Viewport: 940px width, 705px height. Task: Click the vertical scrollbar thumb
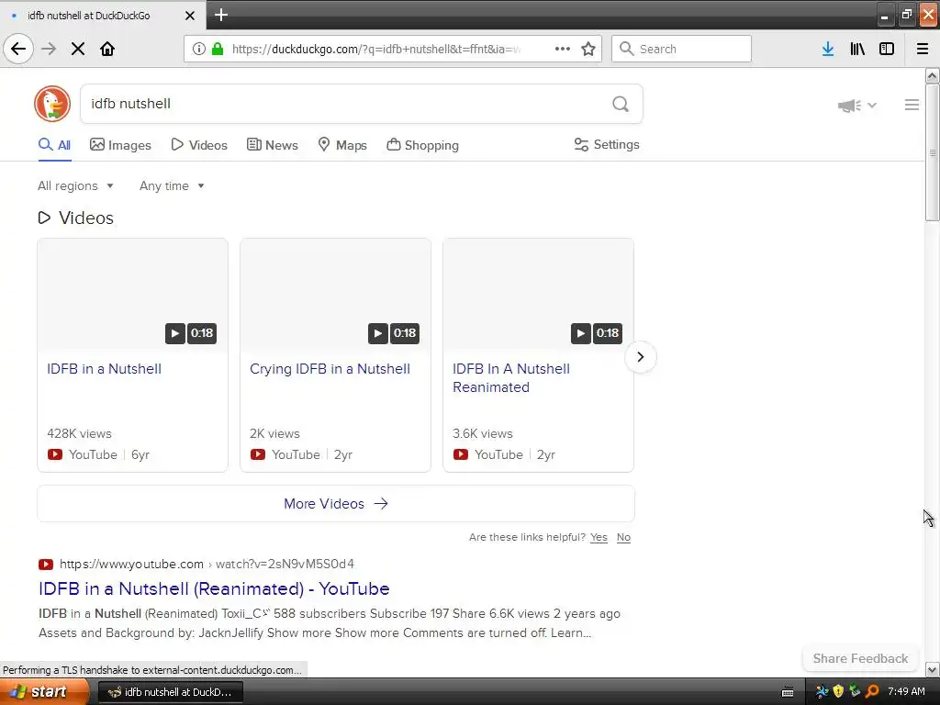[x=933, y=153]
